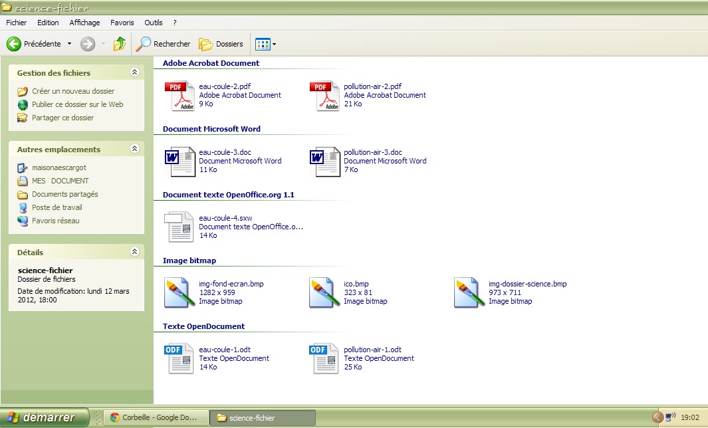Image resolution: width=708 pixels, height=428 pixels.
Task: Click the démarrer Start button
Action: click(45, 417)
